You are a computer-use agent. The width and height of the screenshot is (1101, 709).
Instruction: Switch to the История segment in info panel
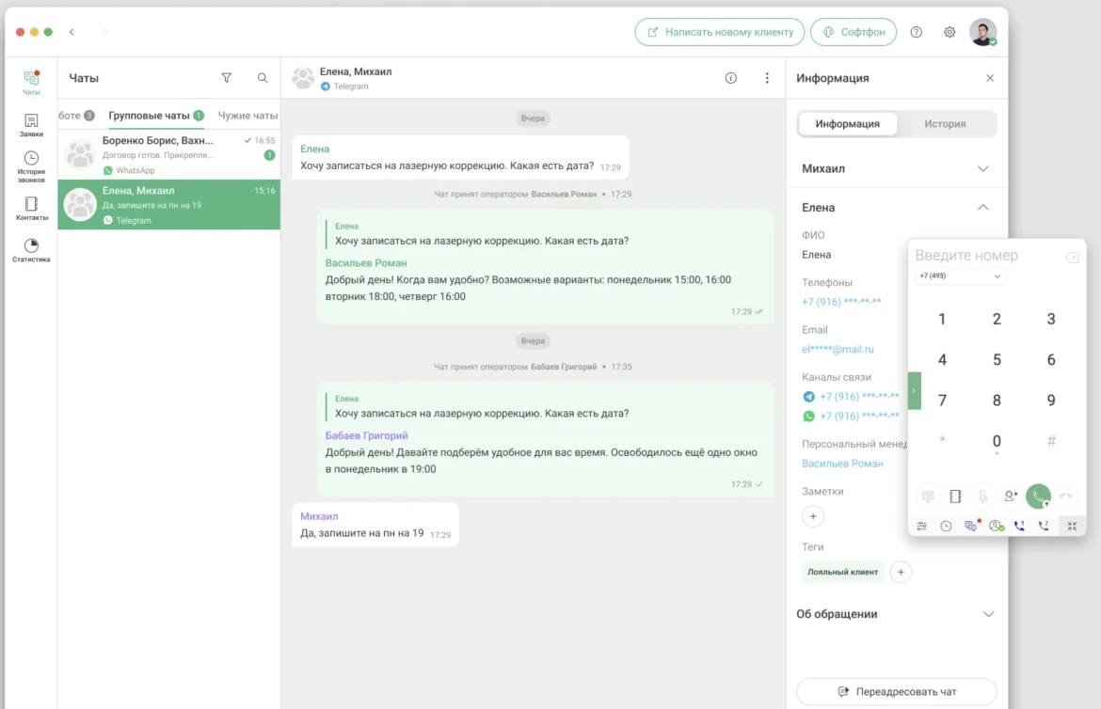tap(944, 124)
